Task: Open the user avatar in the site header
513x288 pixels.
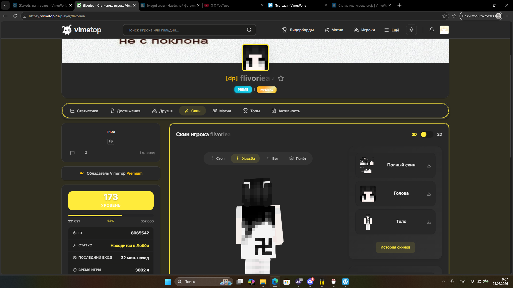Action: [x=444, y=30]
